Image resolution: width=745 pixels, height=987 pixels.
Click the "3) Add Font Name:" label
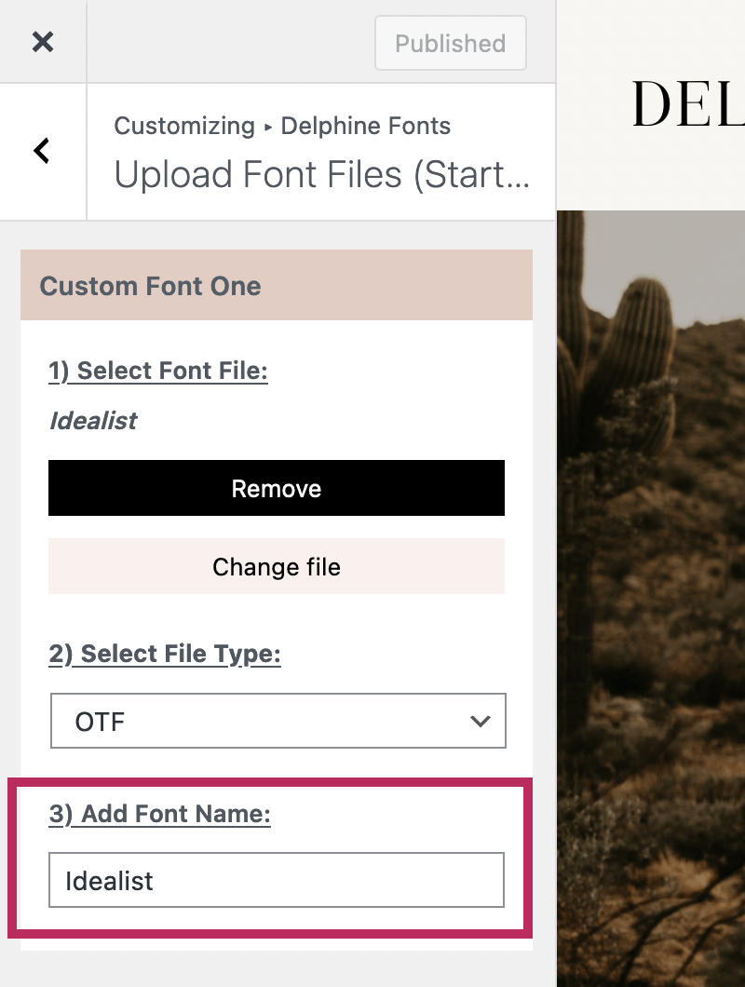tap(159, 815)
